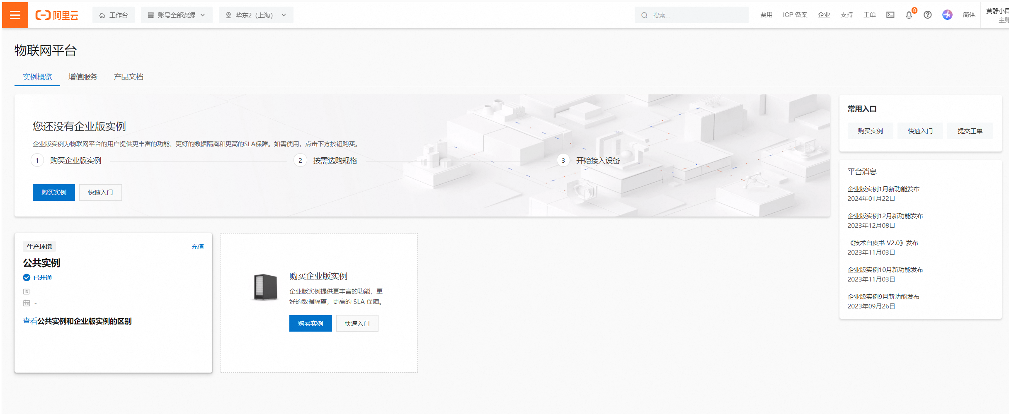Click the 物联网平台 page title
The width and height of the screenshot is (1009, 414).
click(46, 51)
